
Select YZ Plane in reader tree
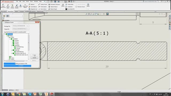[x=17, y=41]
